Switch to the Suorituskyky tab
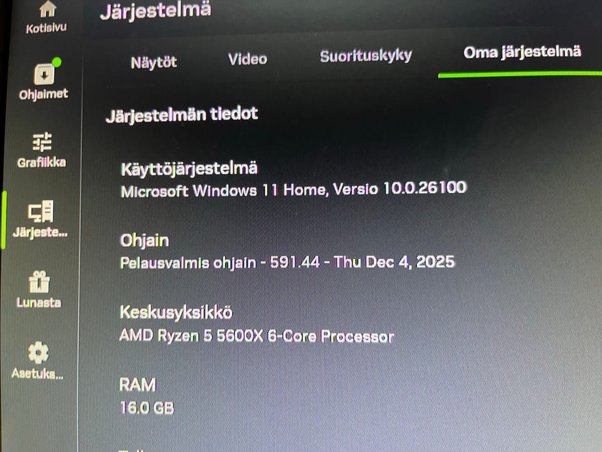Image resolution: width=602 pixels, height=452 pixels. (x=366, y=56)
